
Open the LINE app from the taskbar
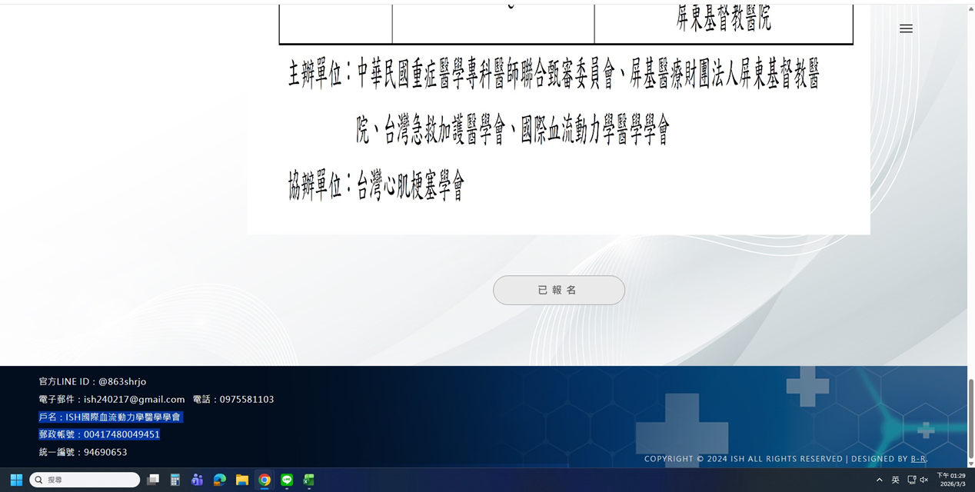287,480
